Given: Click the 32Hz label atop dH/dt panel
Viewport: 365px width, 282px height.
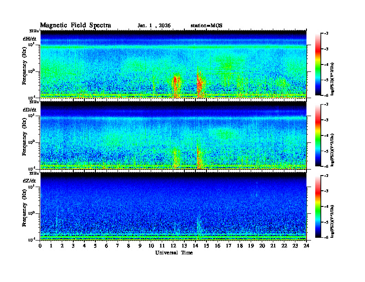Looking at the screenshot, I should coord(34,31).
